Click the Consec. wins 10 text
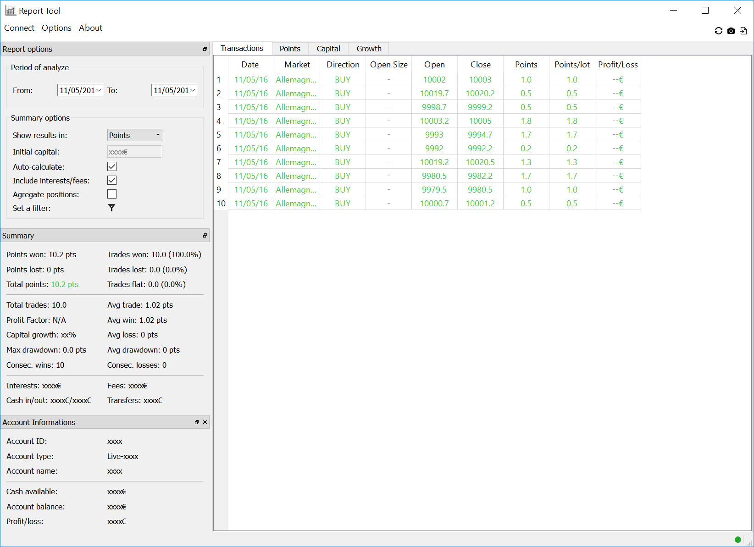The image size is (754, 547). [x=35, y=365]
